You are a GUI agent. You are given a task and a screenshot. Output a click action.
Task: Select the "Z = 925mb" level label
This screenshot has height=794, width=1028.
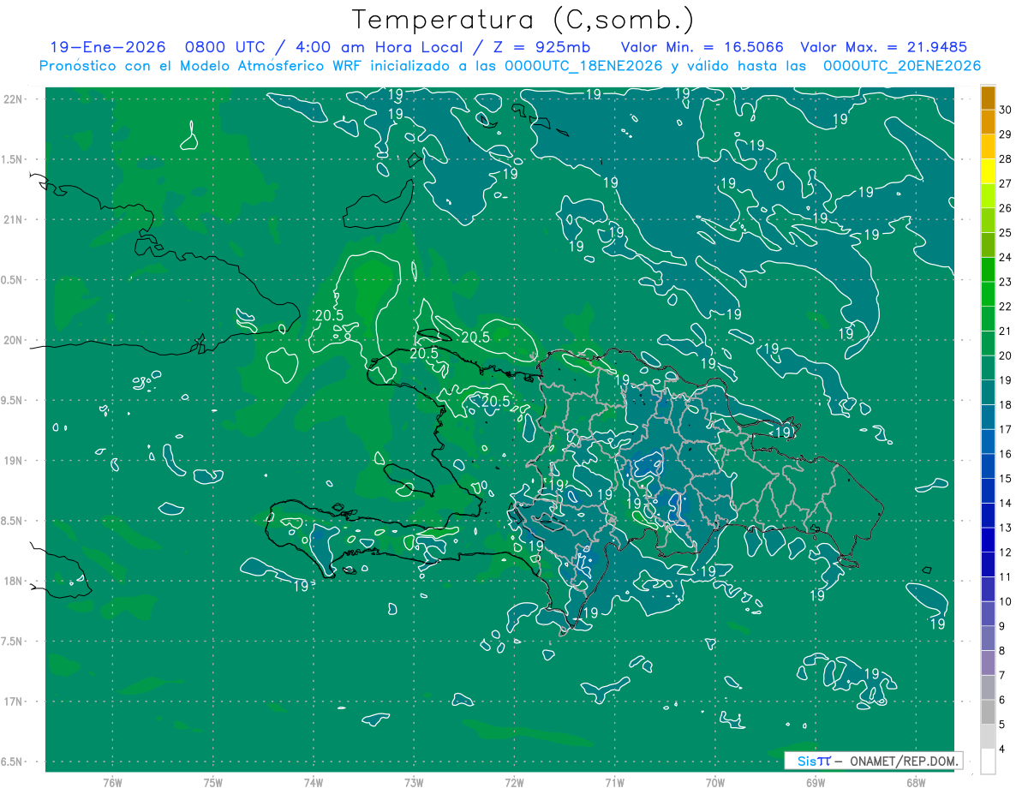[x=541, y=47]
